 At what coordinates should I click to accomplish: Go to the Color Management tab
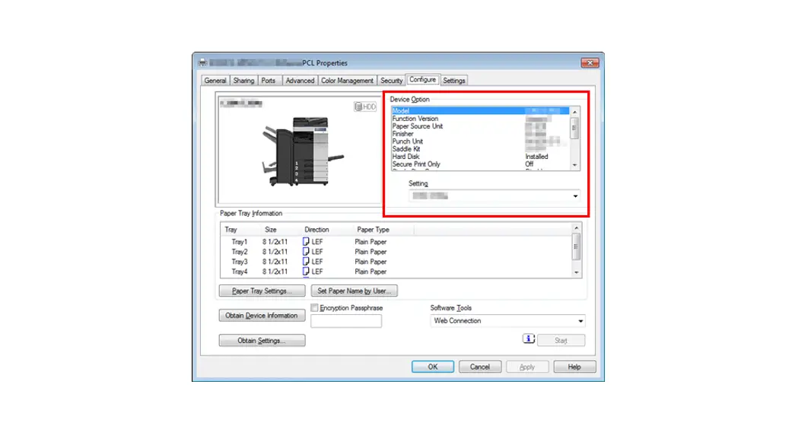(x=347, y=81)
